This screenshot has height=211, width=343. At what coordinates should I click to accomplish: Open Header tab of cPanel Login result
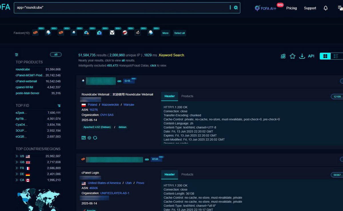(169, 174)
